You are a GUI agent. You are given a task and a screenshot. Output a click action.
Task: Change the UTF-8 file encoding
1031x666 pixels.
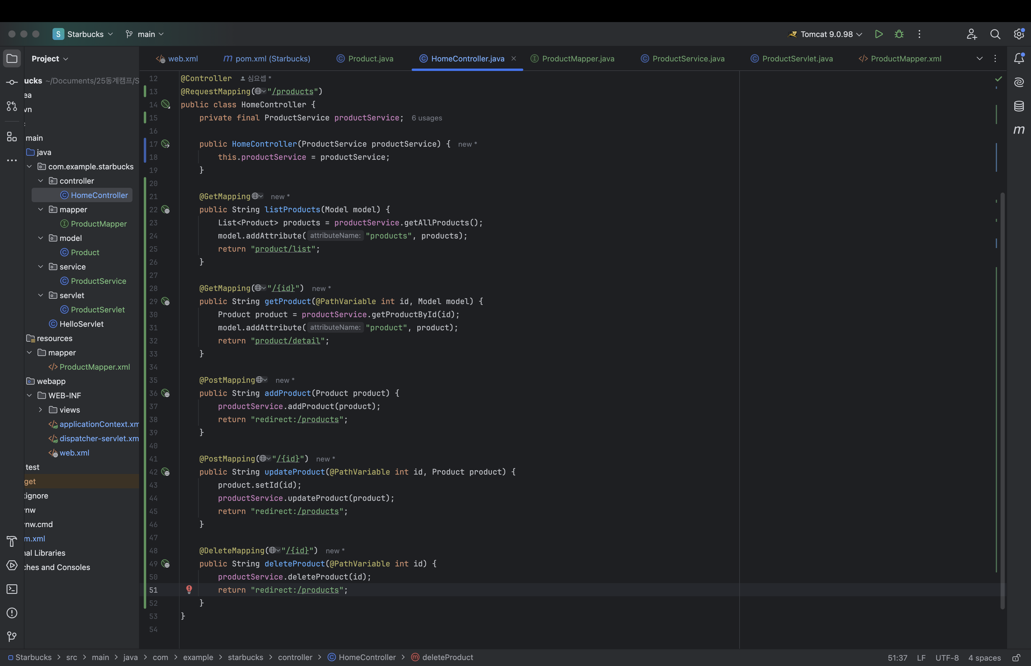(x=947, y=657)
